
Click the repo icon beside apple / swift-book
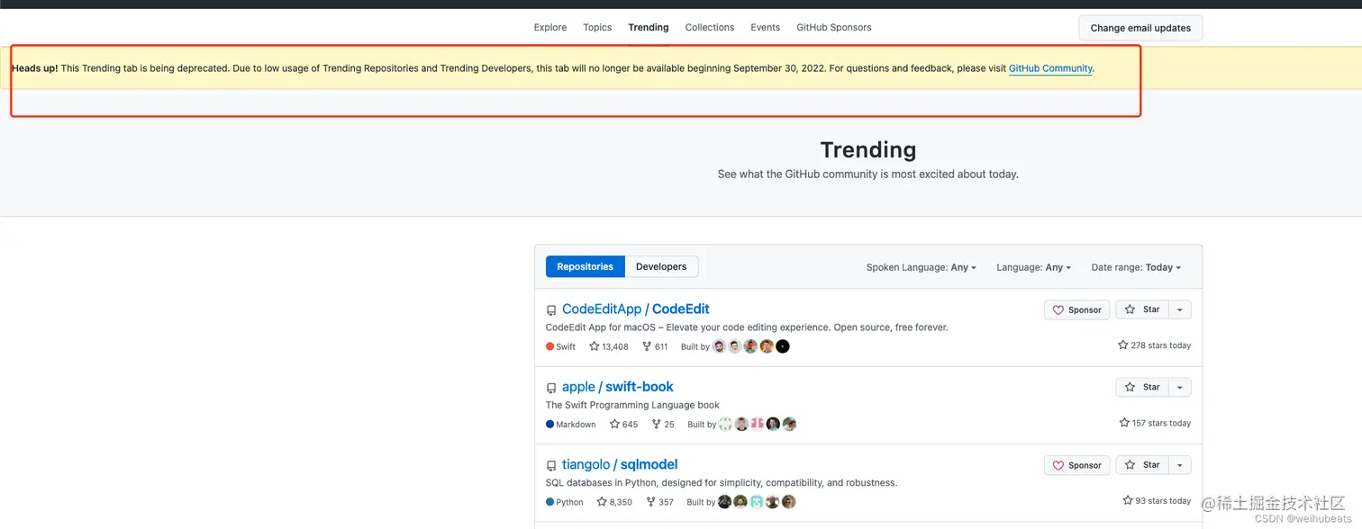tap(551, 388)
